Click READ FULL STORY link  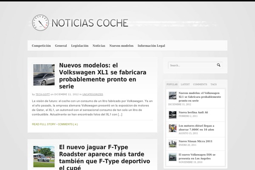44,124
